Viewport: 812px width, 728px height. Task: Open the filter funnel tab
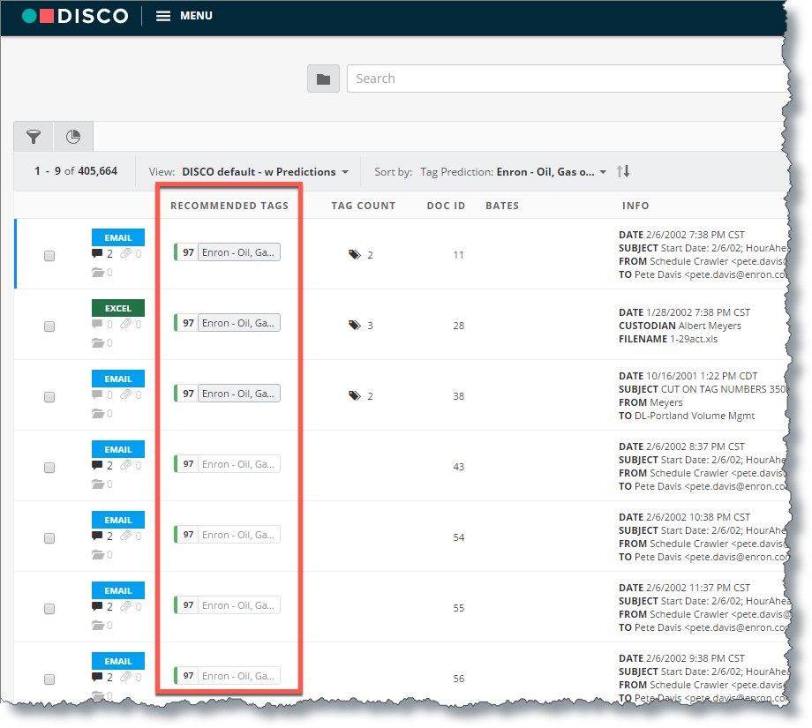click(34, 137)
